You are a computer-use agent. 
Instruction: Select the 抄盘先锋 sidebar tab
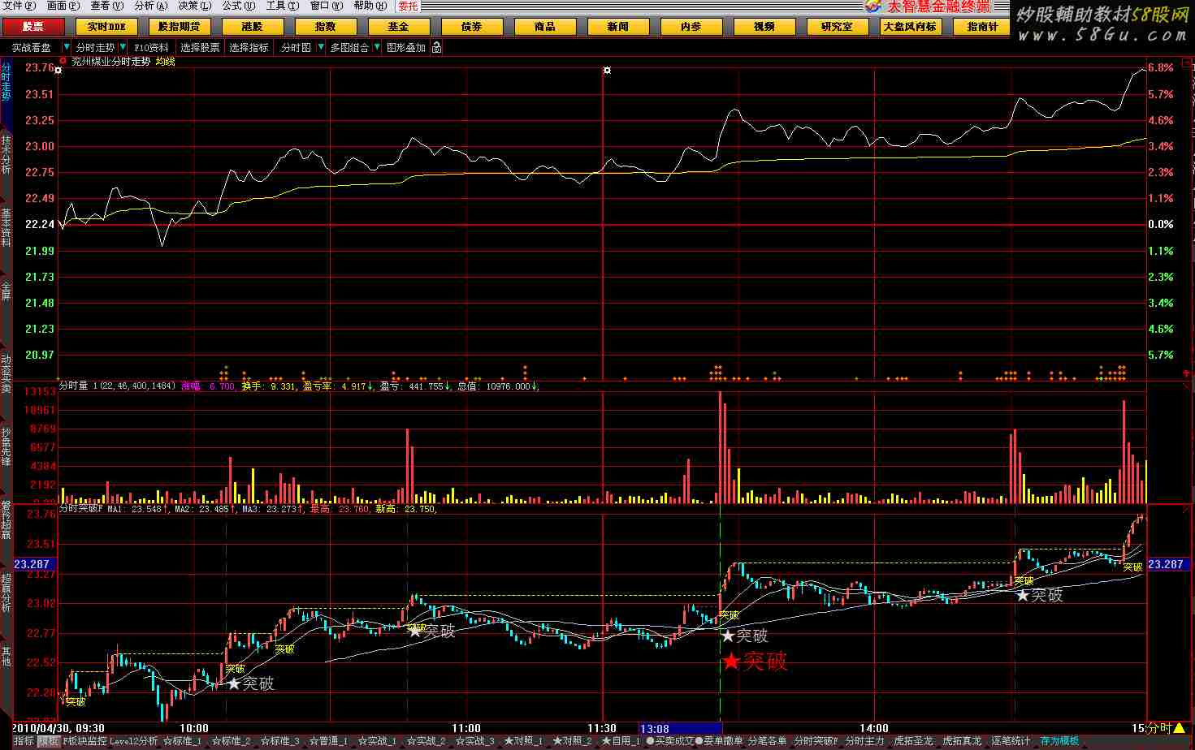(6, 446)
